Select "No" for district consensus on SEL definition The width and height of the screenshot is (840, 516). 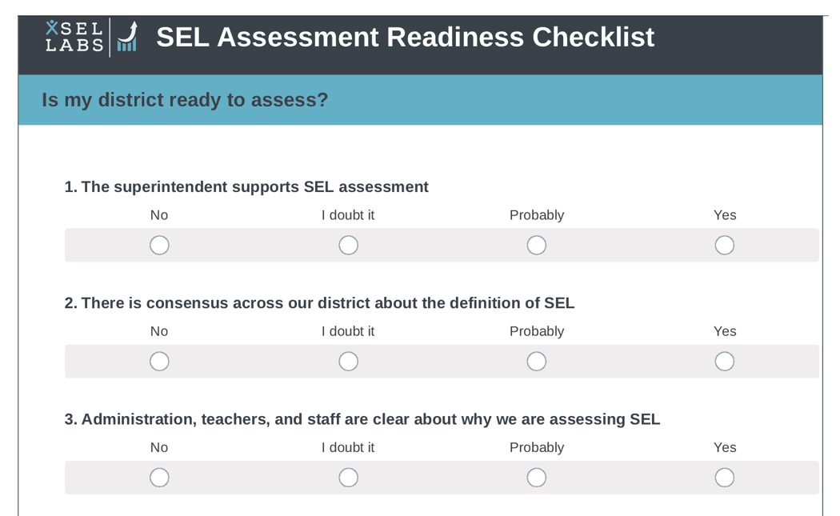pyautogui.click(x=159, y=361)
